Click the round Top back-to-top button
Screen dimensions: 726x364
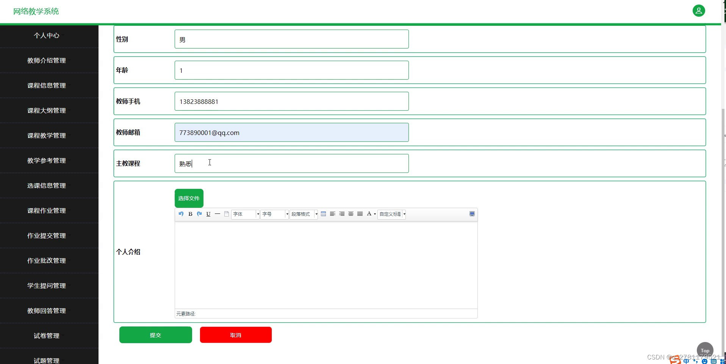click(x=705, y=350)
